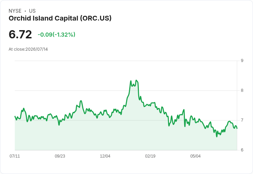Click the 9 y-axis price label
The image size is (253, 174).
[242, 61]
